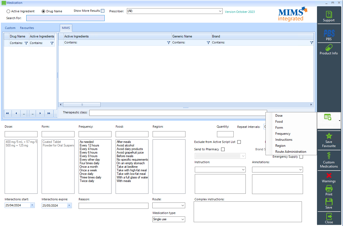Select the Drug Name radio button

[44, 11]
